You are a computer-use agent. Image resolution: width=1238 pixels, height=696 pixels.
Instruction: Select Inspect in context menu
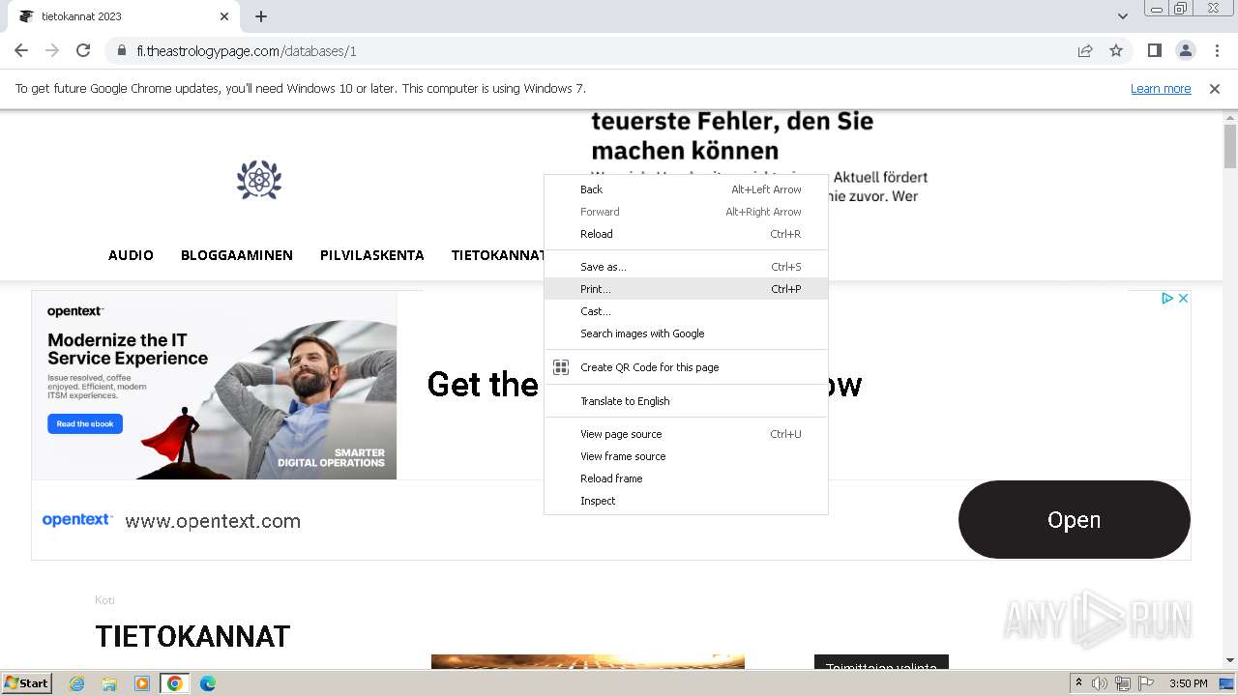coord(686,501)
